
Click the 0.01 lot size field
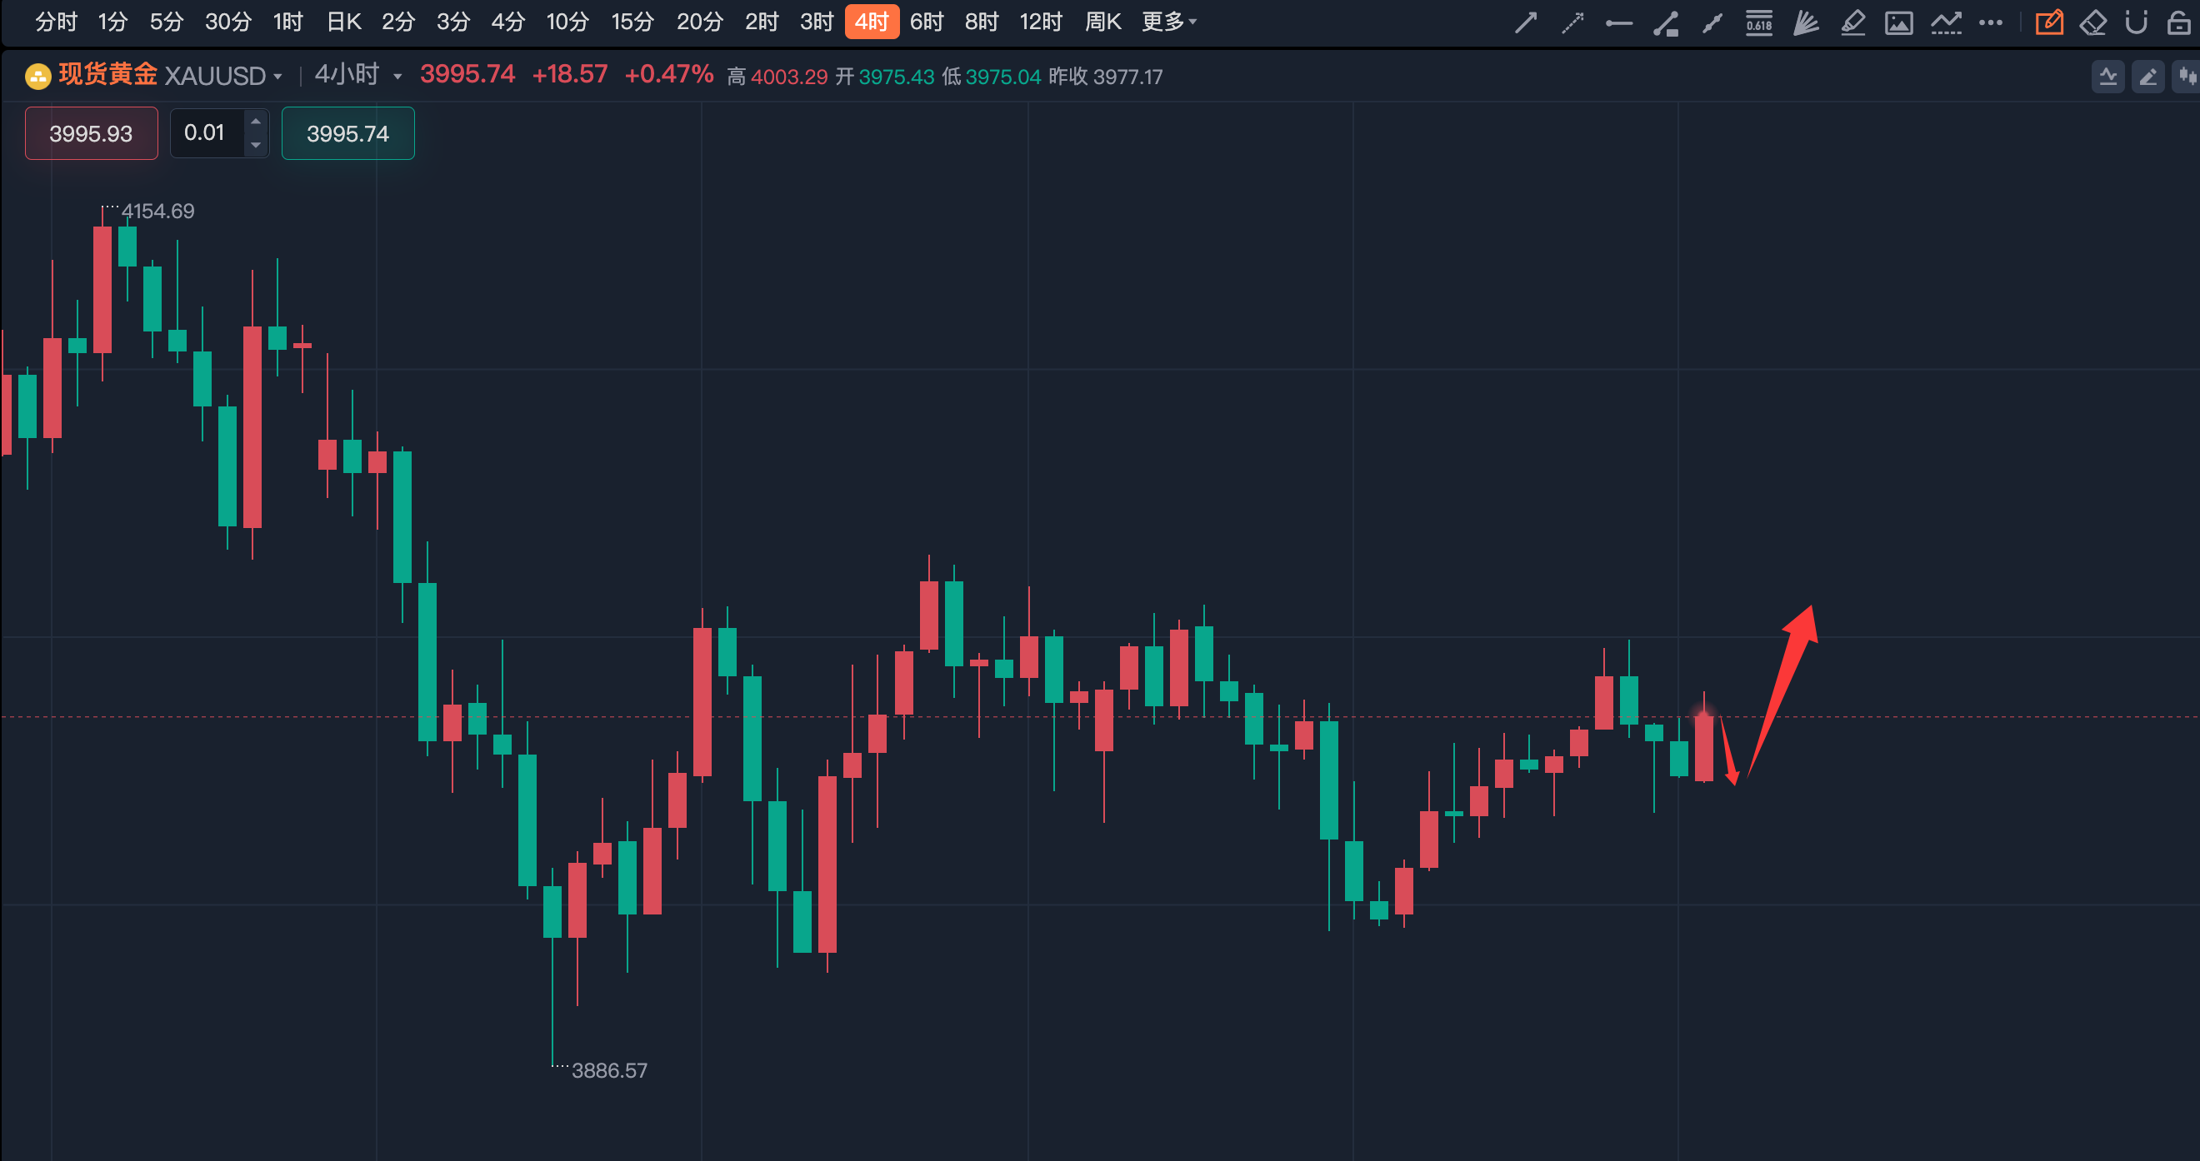point(205,133)
